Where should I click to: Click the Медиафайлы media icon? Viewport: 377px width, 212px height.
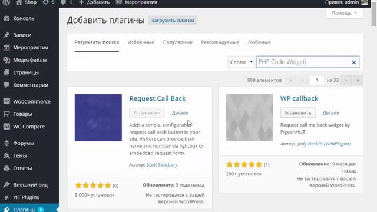[x=6, y=60]
